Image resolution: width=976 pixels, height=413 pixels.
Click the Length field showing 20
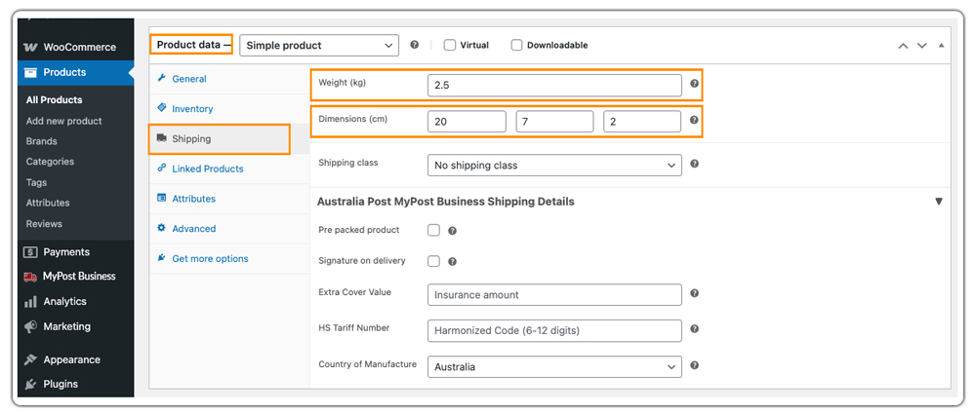click(467, 122)
